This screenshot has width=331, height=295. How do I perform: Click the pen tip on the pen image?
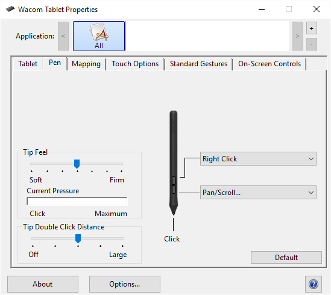(x=174, y=212)
